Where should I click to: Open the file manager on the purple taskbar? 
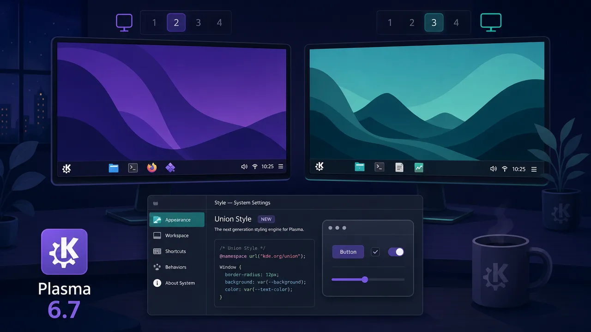(x=114, y=168)
